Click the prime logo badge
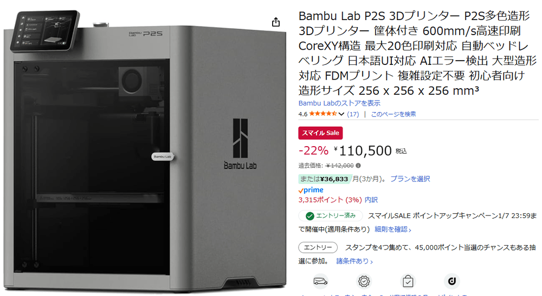542x296 pixels. coord(311,190)
